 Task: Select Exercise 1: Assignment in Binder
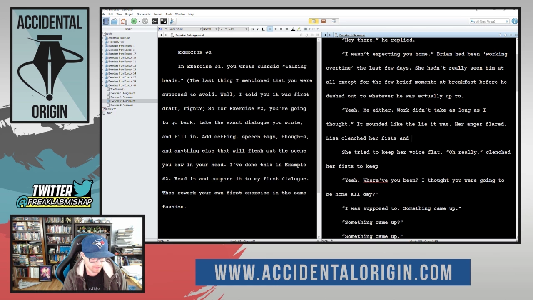click(122, 93)
